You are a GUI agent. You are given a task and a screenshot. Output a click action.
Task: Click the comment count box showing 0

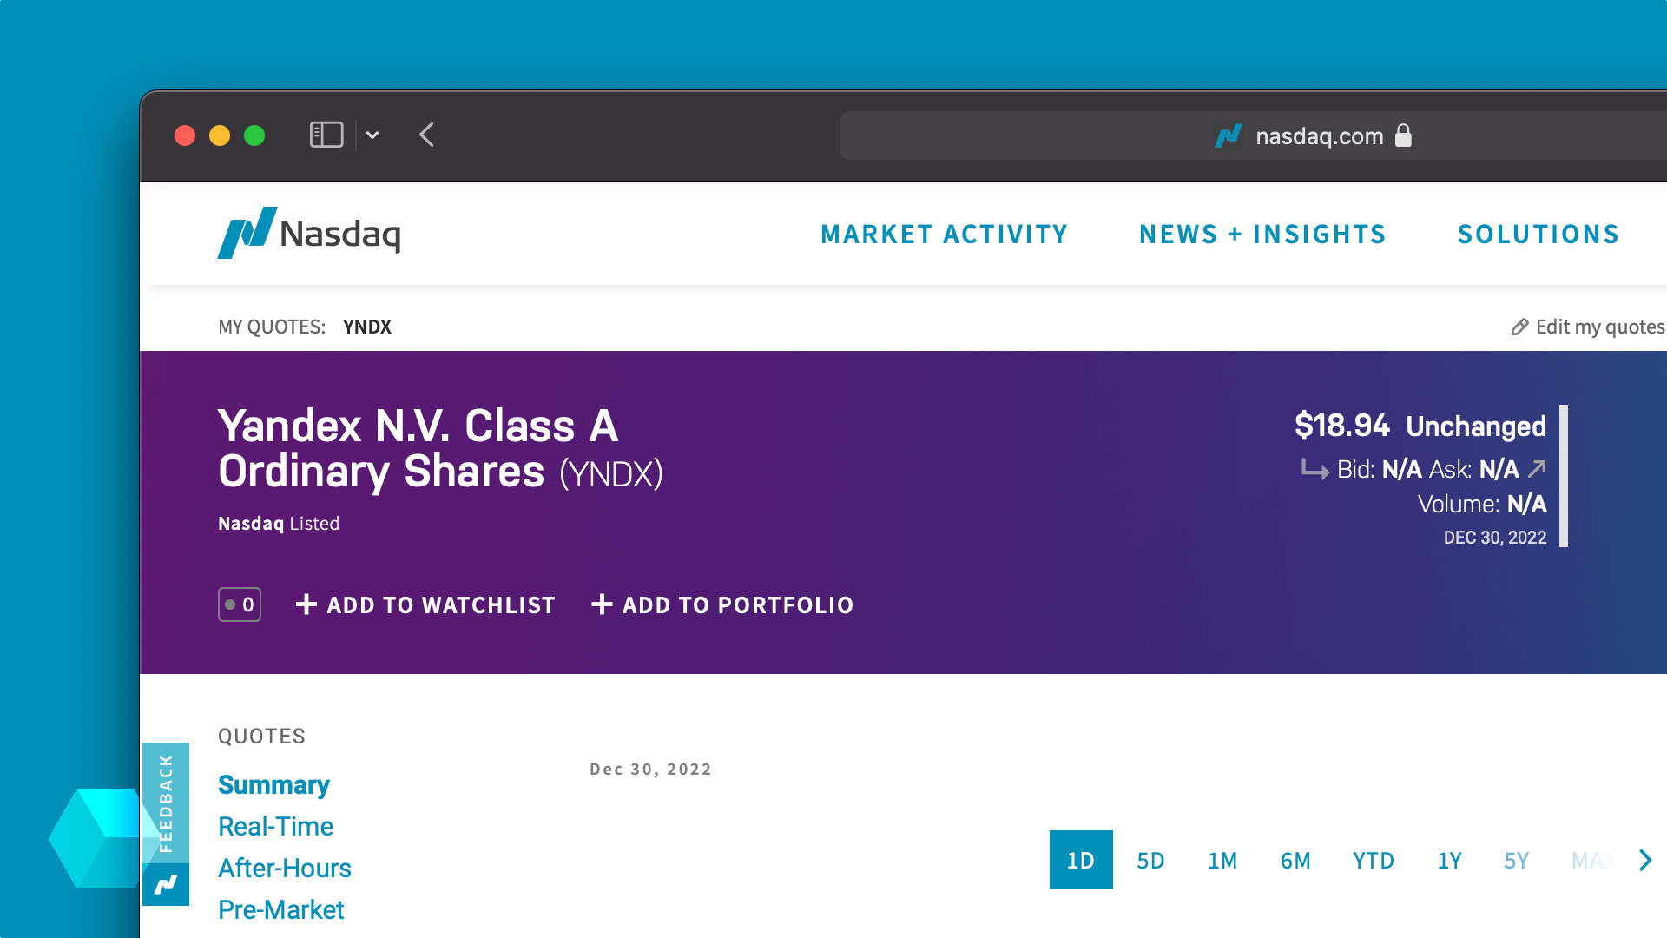240,604
